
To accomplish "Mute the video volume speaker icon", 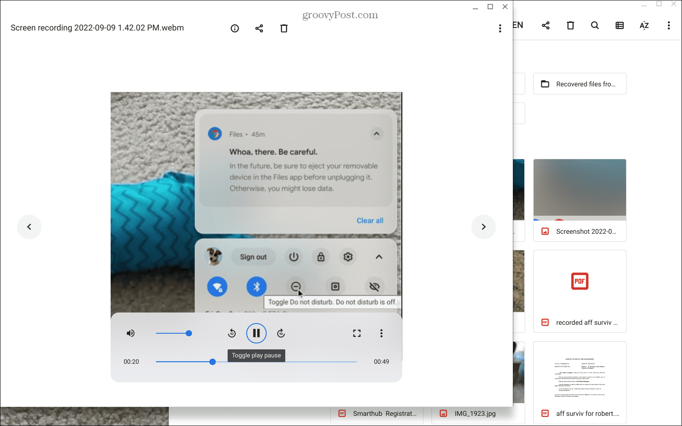I will (131, 333).
